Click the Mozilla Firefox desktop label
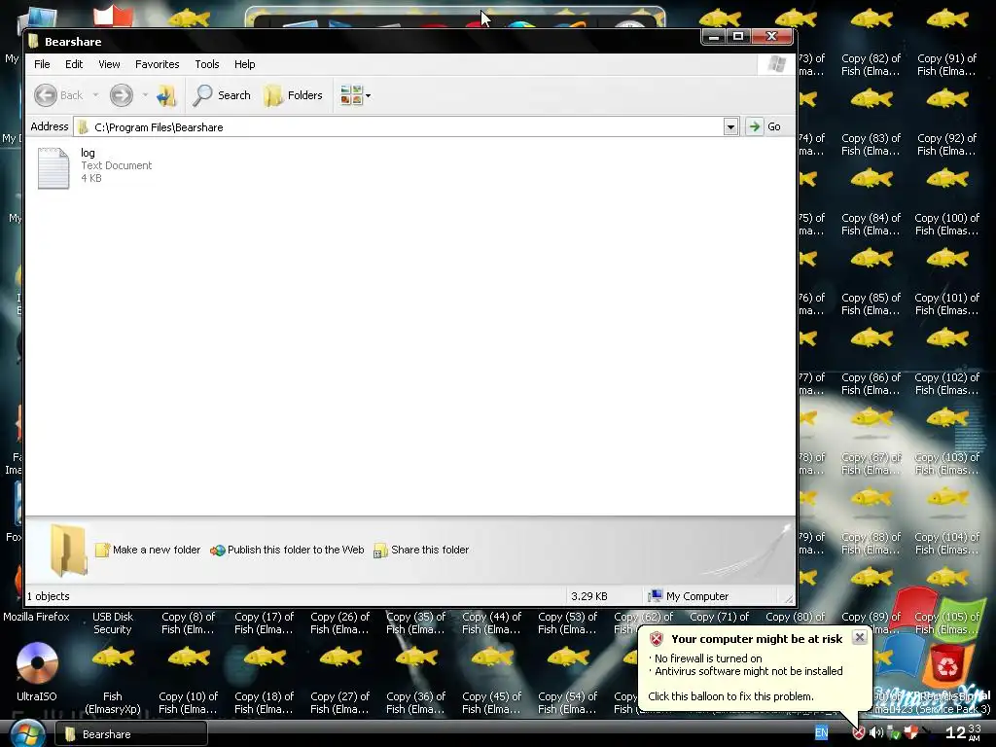 pyautogui.click(x=36, y=617)
